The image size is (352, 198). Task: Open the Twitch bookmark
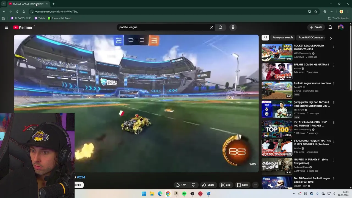[x=40, y=18]
